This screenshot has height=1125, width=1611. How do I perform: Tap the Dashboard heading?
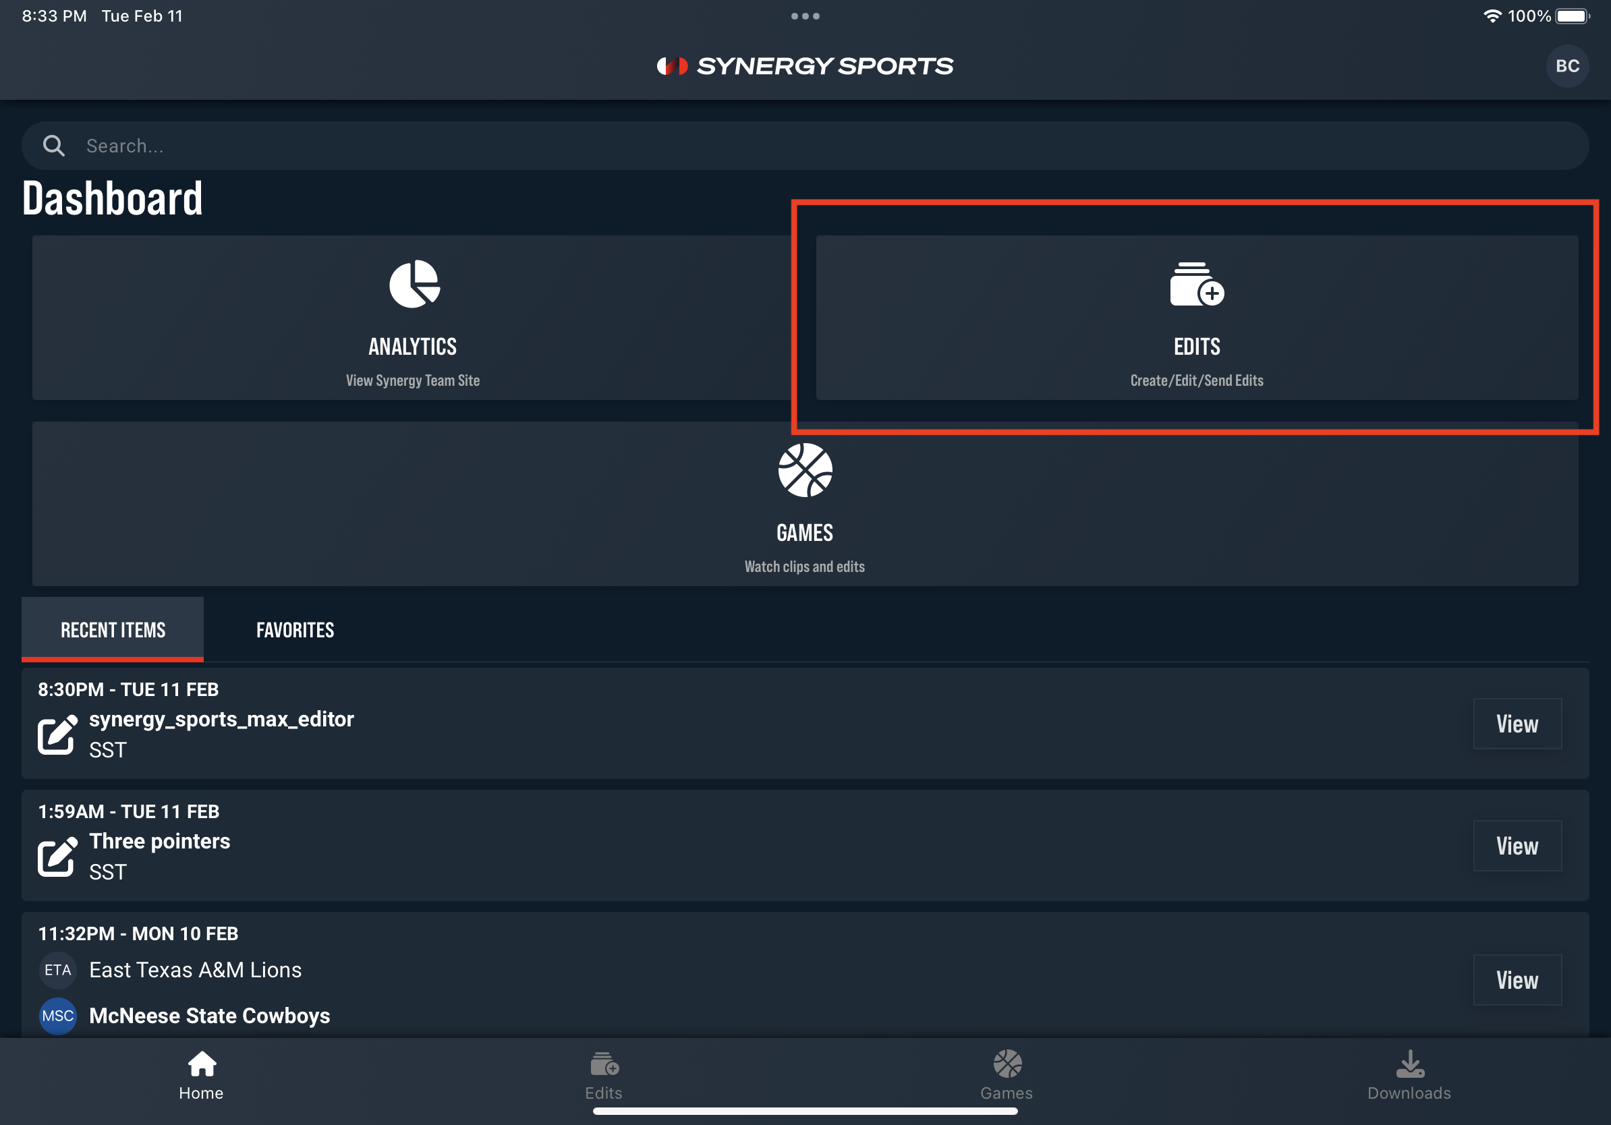(112, 198)
